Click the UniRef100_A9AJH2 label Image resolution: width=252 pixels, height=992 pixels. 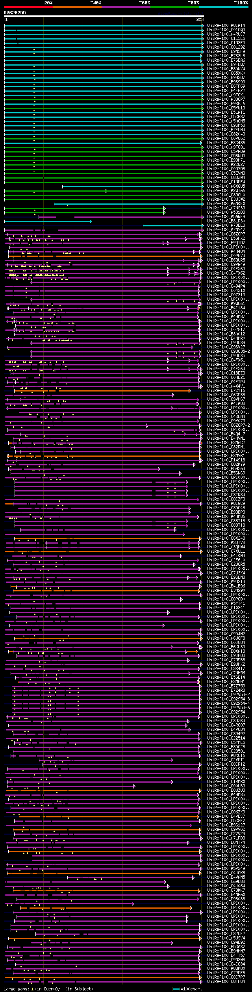pyautogui.click(x=226, y=634)
